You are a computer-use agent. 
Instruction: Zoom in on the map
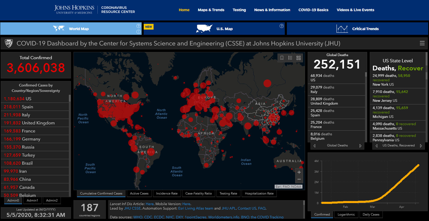(x=299, y=172)
